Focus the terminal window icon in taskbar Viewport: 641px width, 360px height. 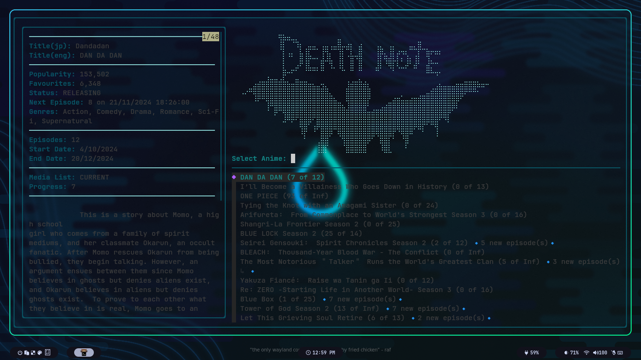pyautogui.click(x=84, y=352)
